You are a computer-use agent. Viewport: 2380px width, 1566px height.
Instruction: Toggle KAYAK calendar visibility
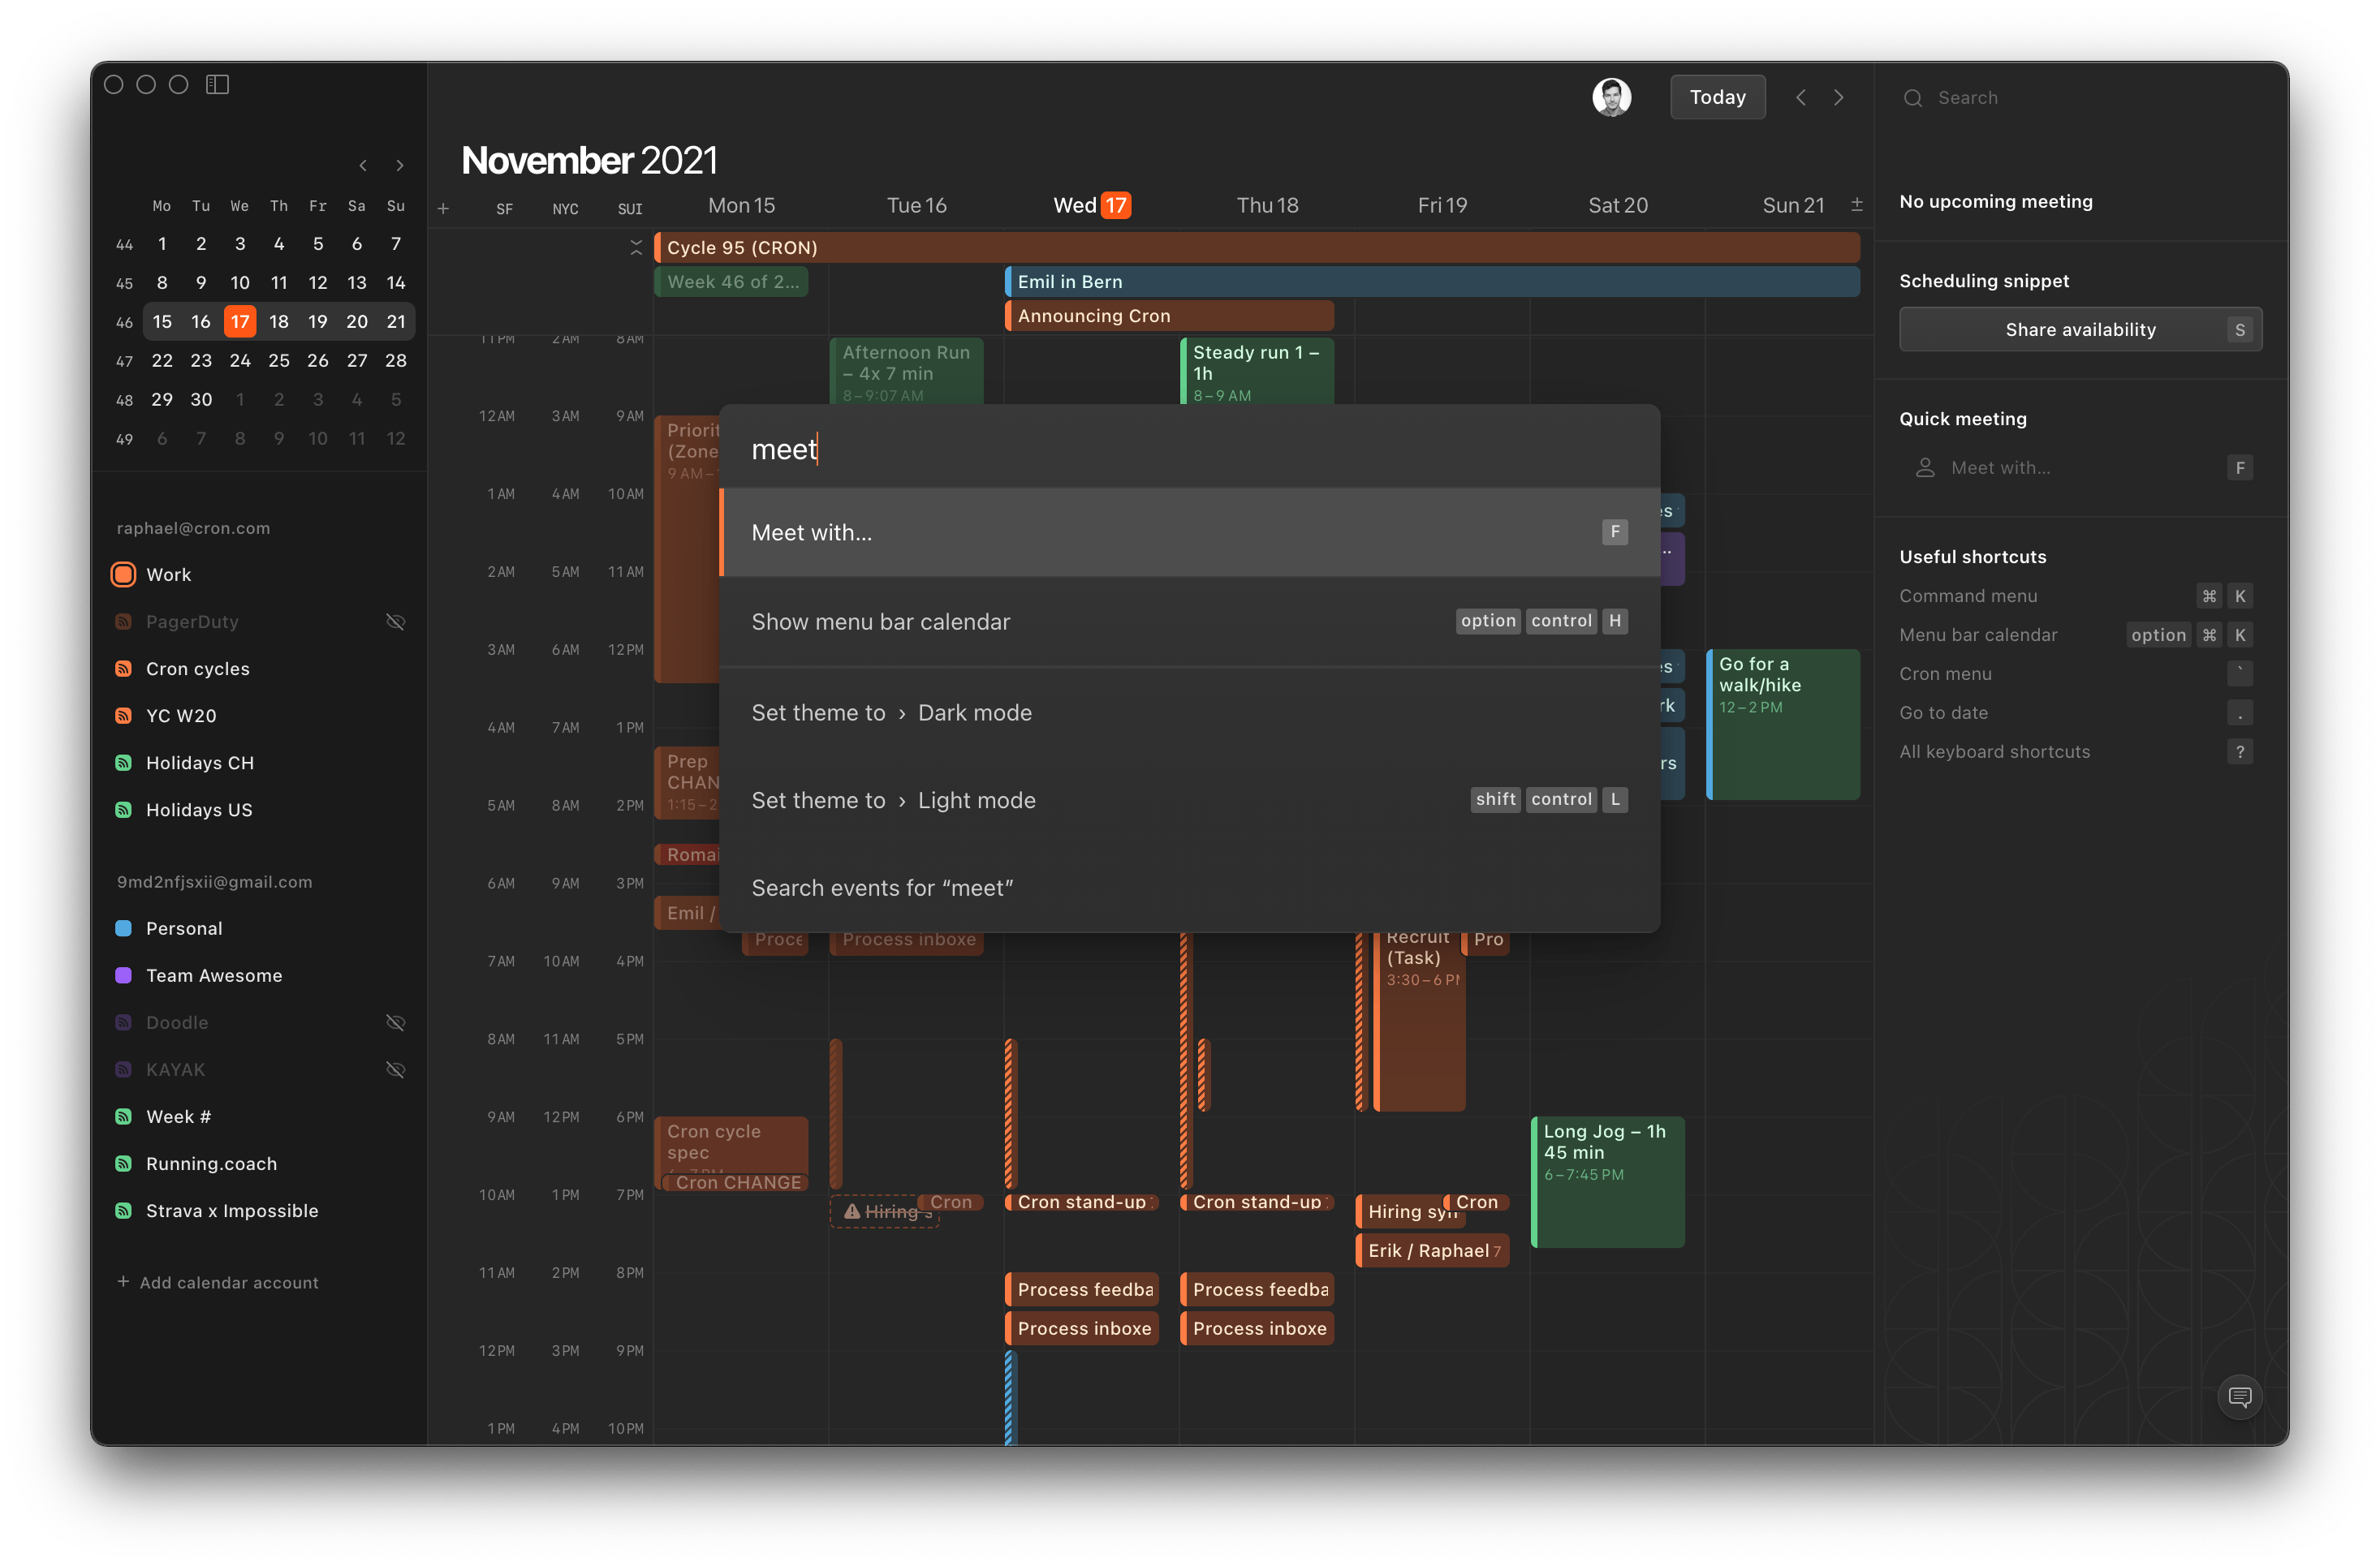(x=396, y=1069)
